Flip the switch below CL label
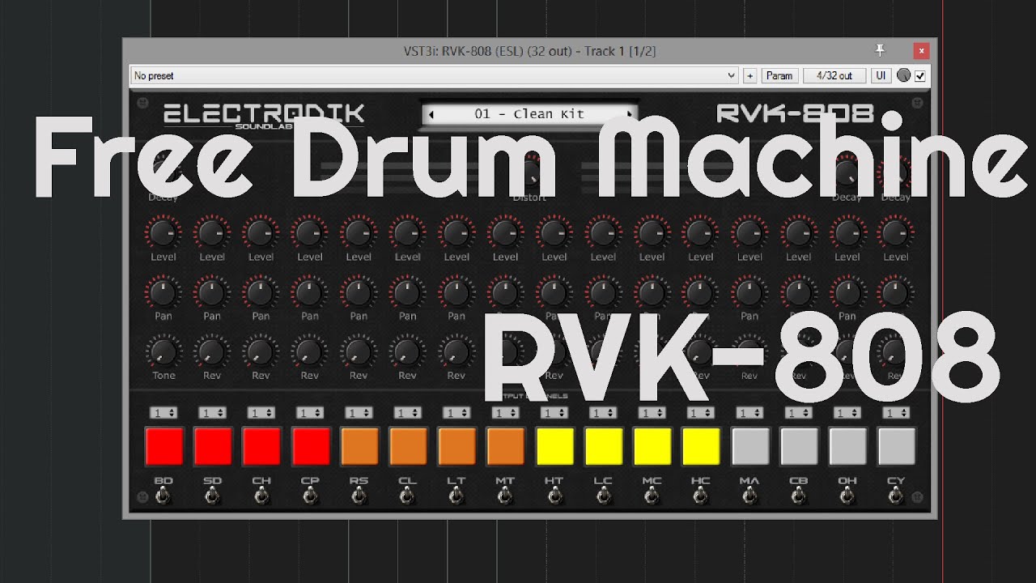 (x=408, y=496)
